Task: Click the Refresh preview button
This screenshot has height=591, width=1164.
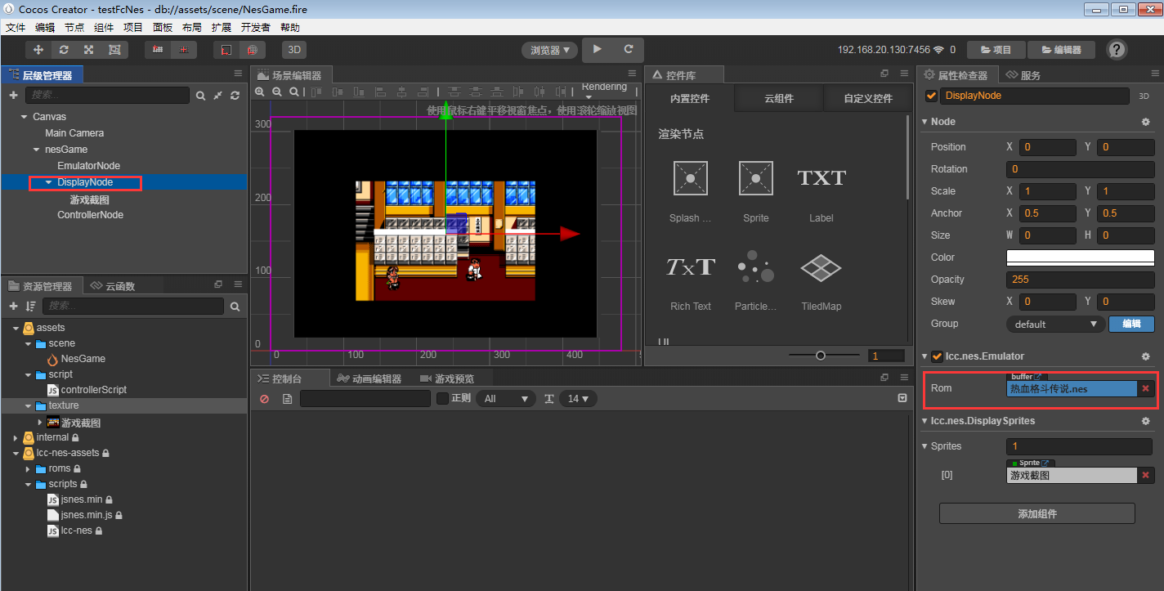Action: coord(629,49)
